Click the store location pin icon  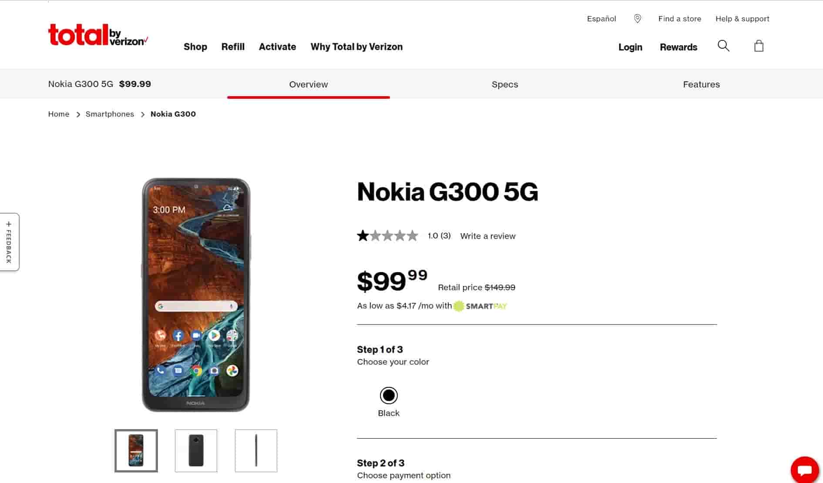coord(638,19)
